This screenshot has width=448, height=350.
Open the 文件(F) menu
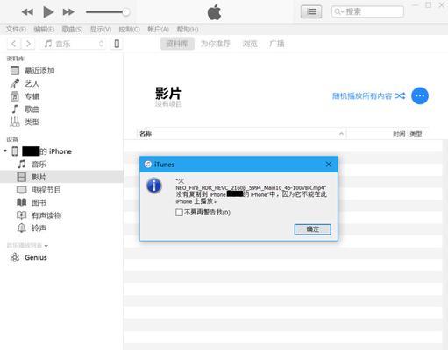(x=16, y=30)
